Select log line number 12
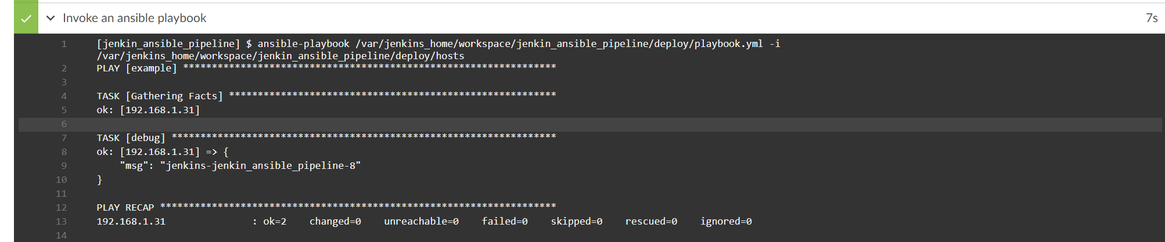1165x242 pixels. 62,207
